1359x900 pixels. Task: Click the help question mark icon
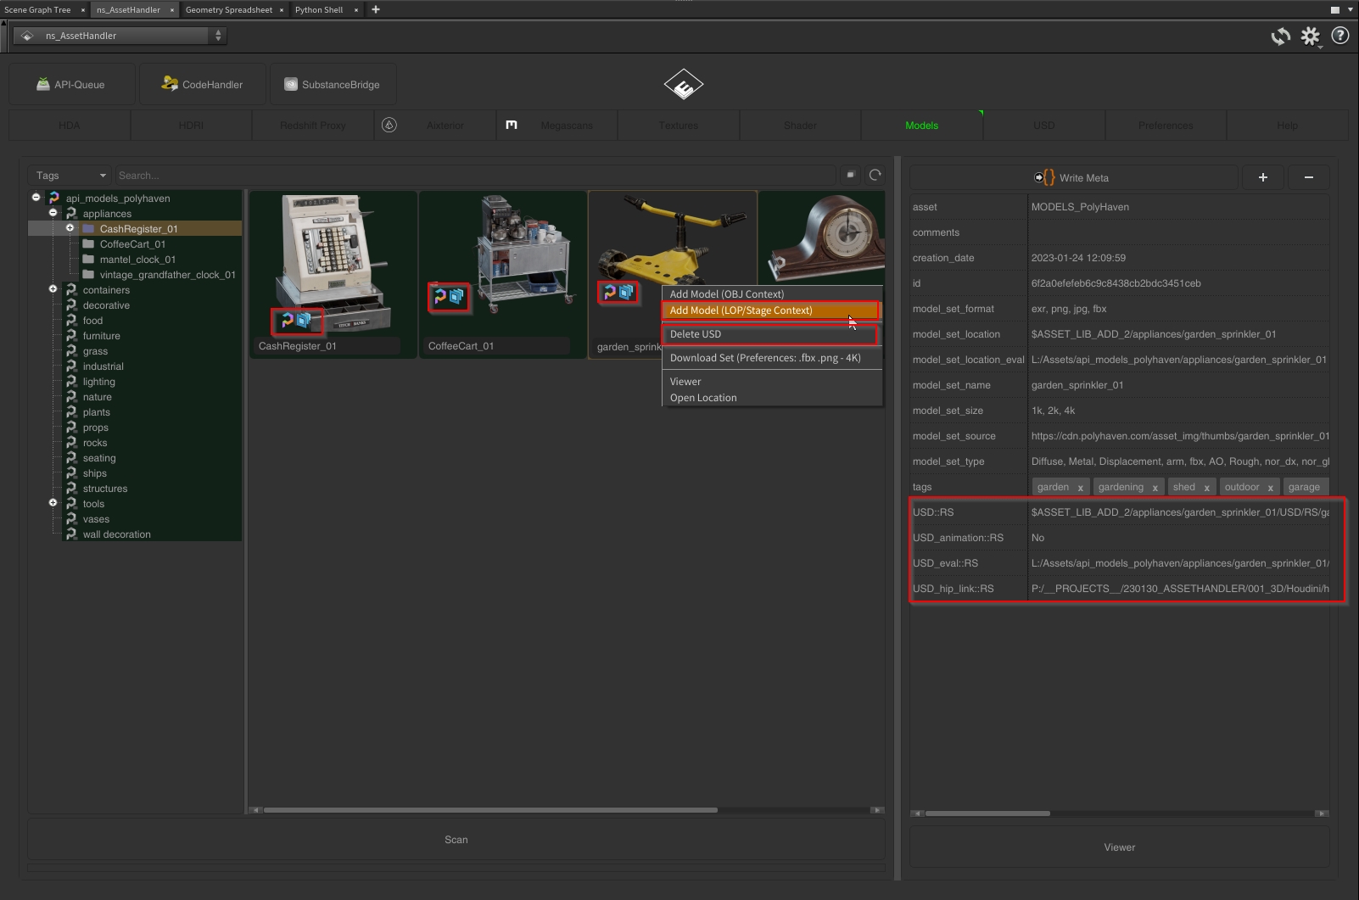point(1340,36)
